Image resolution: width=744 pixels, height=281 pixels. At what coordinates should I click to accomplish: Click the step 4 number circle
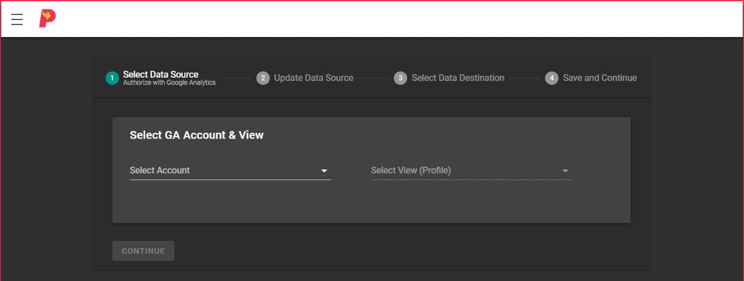552,78
